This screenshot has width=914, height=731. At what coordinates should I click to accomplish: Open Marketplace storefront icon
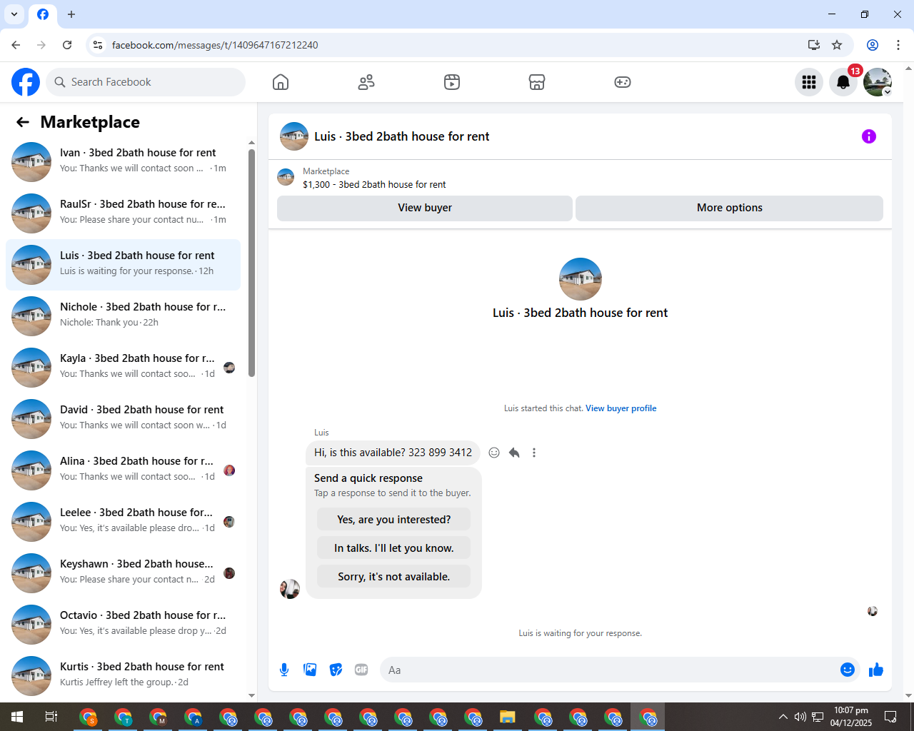[537, 82]
